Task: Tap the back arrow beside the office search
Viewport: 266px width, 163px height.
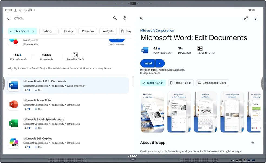Action: coord(8,18)
